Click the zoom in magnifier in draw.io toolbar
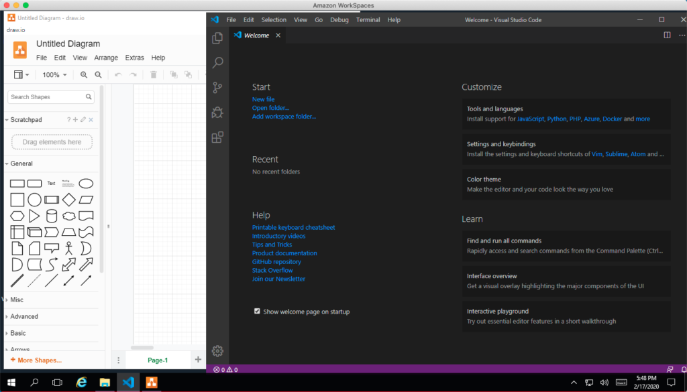Viewport: 687px width, 392px height. pos(84,75)
